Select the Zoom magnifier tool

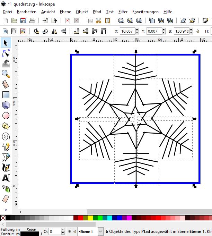point(6,74)
